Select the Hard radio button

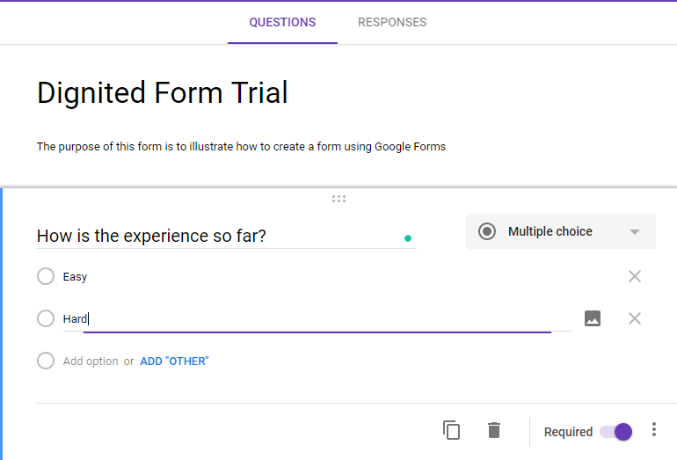pyautogui.click(x=46, y=318)
